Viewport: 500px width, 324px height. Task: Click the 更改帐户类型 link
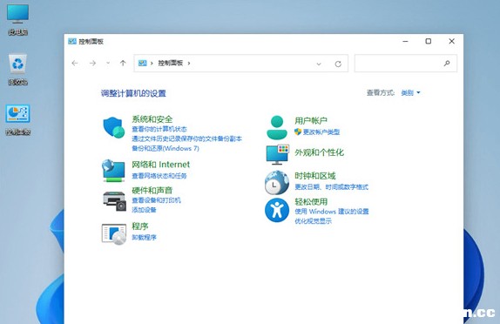pyautogui.click(x=321, y=132)
